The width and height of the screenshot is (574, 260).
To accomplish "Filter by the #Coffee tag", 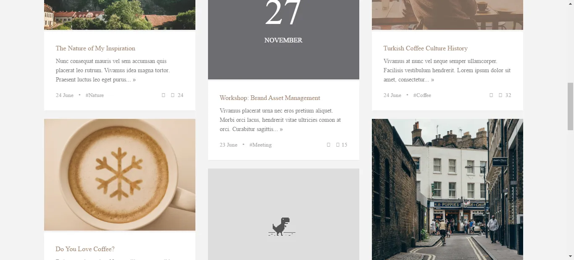I will pos(422,95).
